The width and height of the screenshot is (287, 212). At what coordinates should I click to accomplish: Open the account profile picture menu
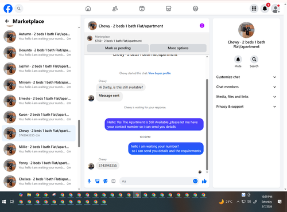pyautogui.click(x=276, y=9)
